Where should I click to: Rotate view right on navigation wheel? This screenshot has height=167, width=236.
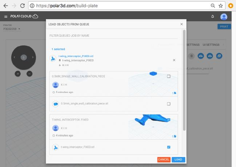click(x=33, y=57)
